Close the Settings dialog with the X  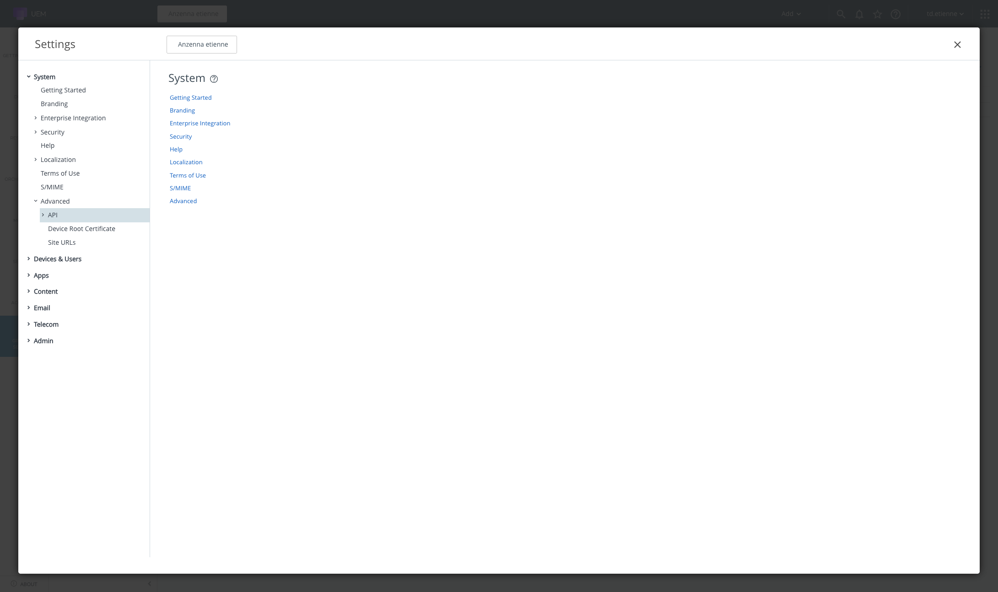[957, 44]
